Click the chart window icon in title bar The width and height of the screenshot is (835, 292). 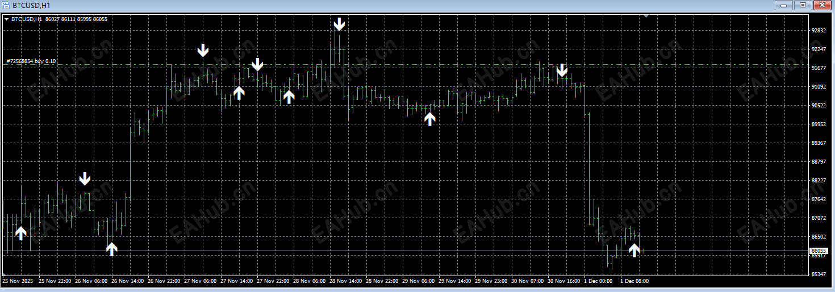(6, 5)
